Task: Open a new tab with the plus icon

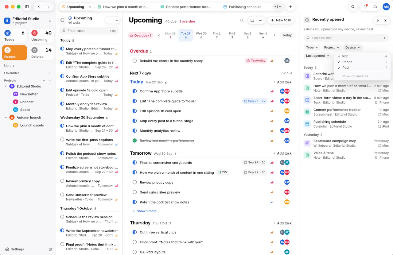Action: pos(290,7)
